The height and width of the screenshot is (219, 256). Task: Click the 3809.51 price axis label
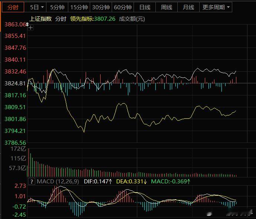click(15, 107)
